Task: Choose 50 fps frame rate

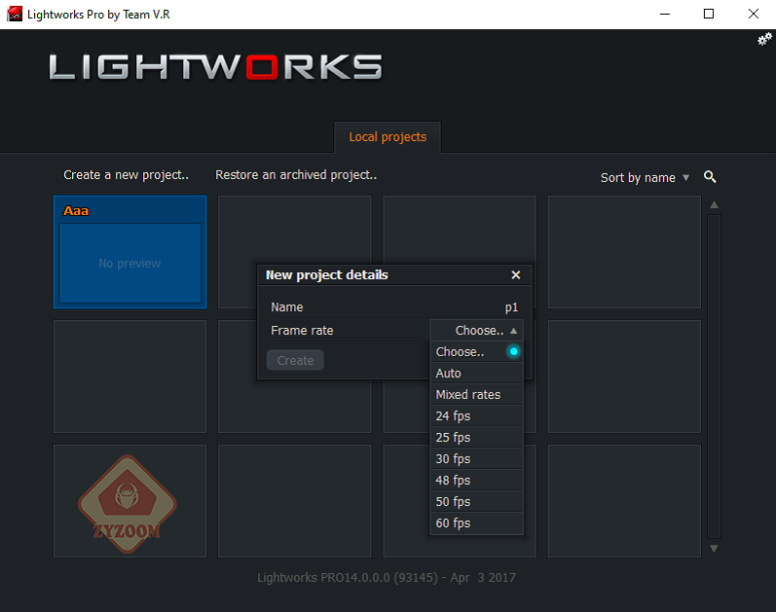Action: 476,502
